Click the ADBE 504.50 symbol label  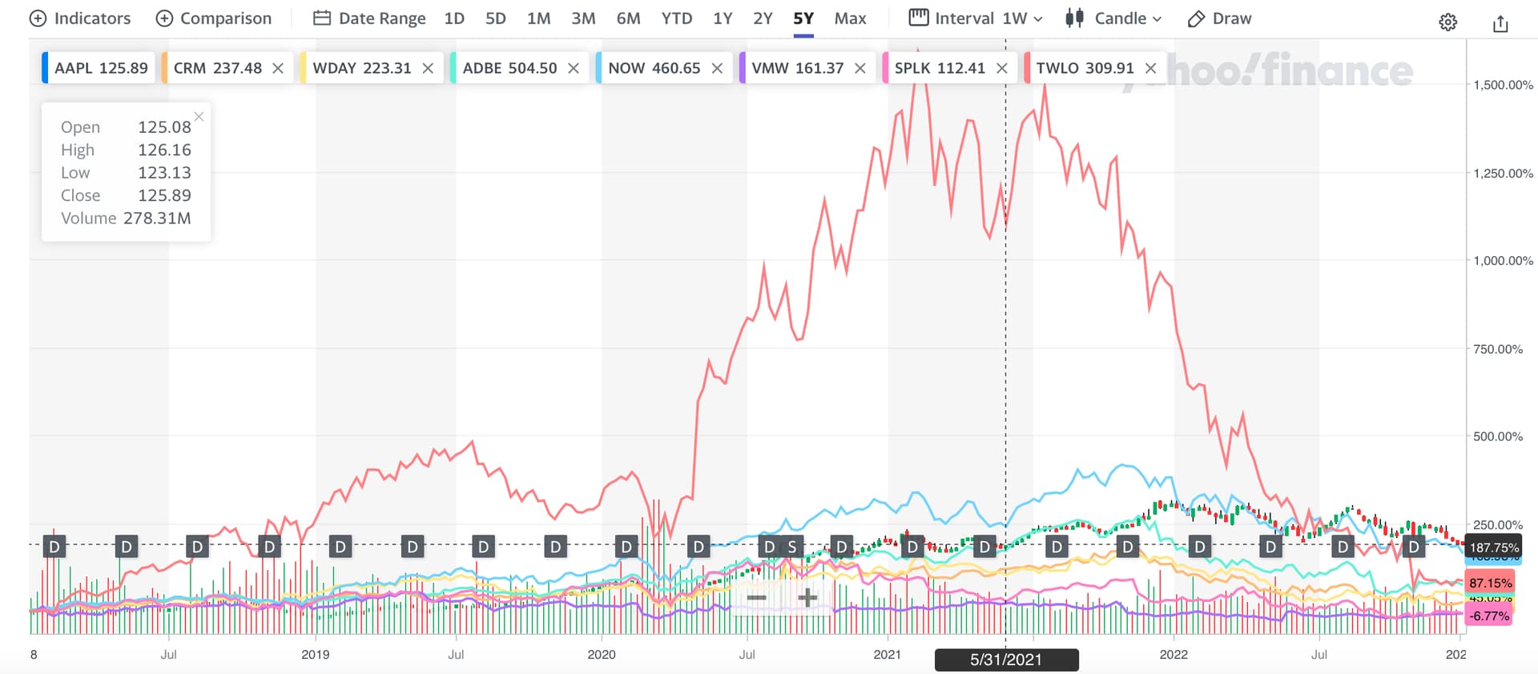click(x=509, y=68)
